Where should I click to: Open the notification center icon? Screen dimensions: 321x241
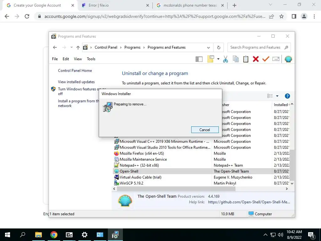[311, 235]
